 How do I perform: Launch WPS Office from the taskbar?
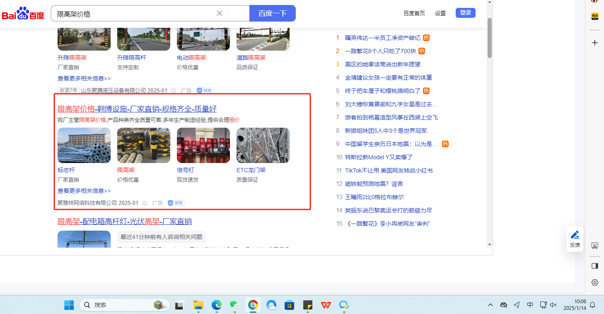click(x=326, y=305)
